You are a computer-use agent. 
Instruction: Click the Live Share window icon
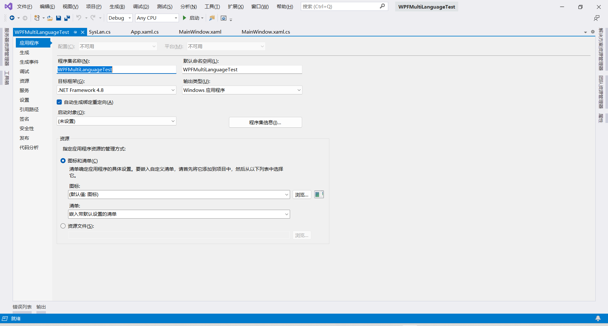click(224, 18)
